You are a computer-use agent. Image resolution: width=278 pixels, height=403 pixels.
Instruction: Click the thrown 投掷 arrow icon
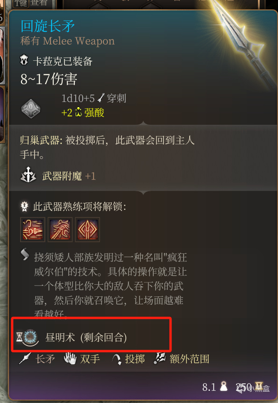(x=117, y=359)
